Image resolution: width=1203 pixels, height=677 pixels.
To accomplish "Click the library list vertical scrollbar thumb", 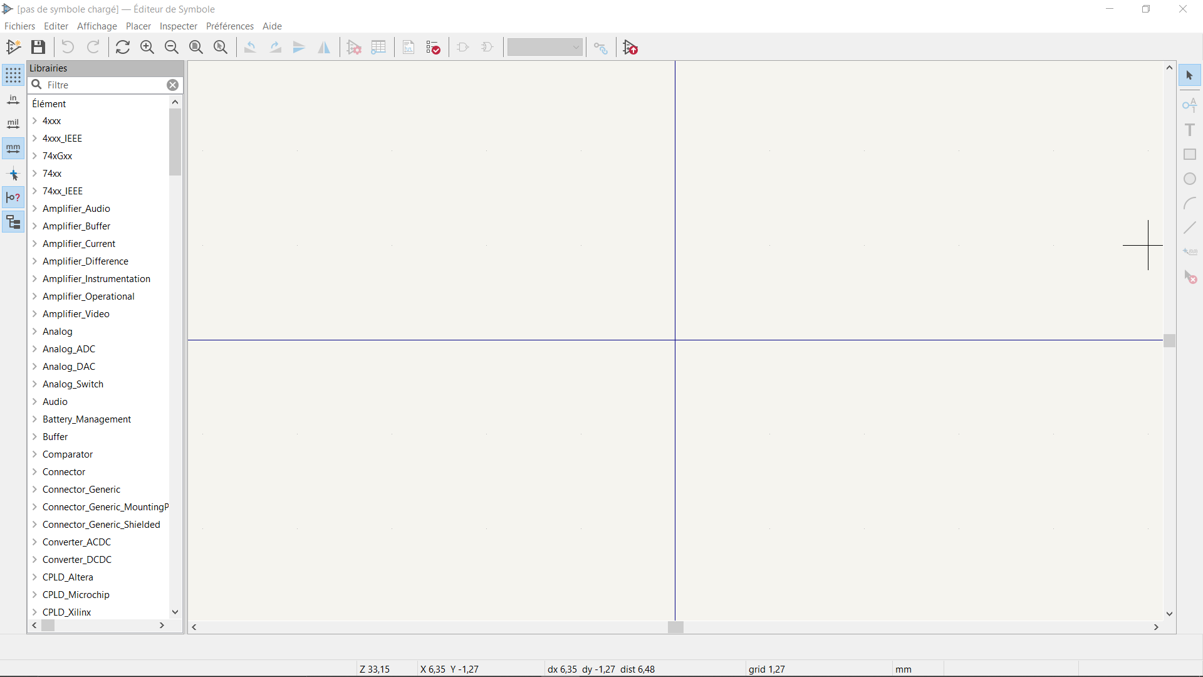I will click(x=175, y=142).
